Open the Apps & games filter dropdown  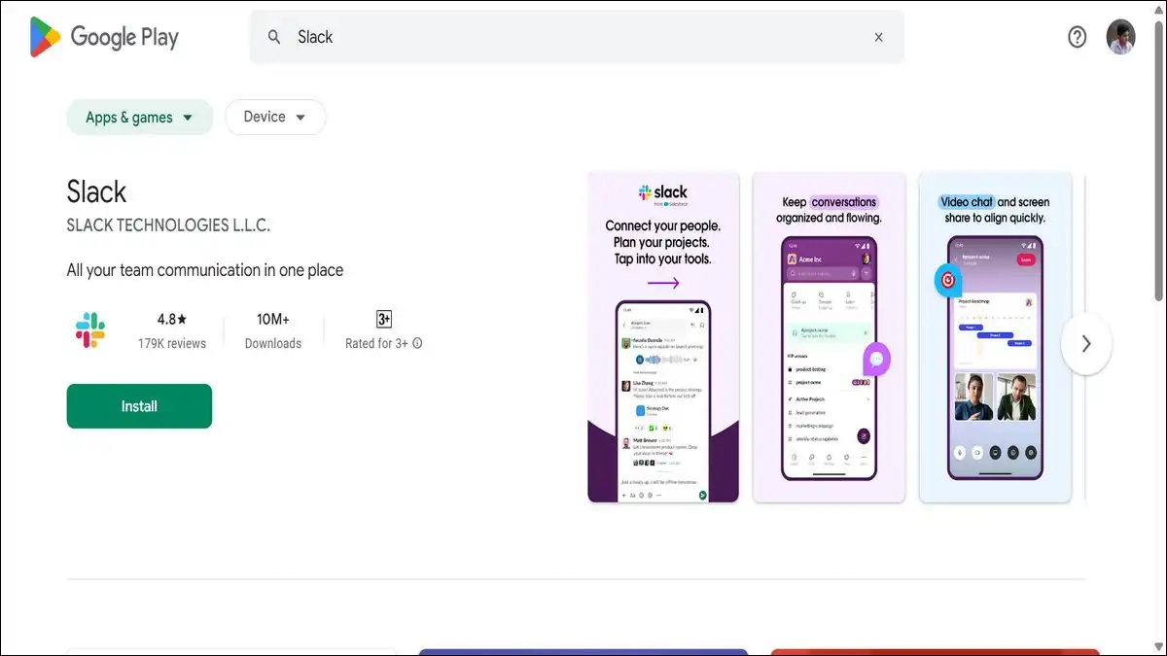140,118
